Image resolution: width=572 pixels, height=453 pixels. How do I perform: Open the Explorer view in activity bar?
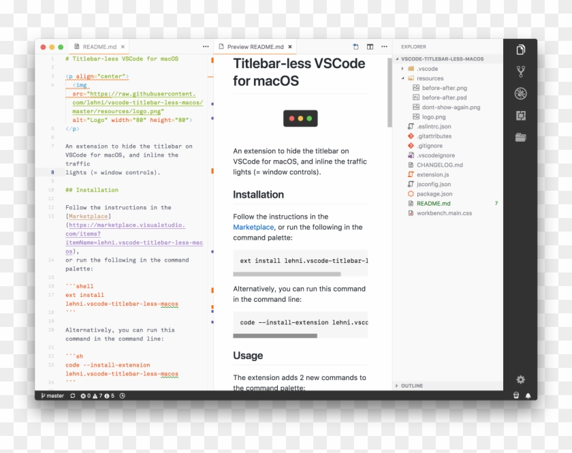pyautogui.click(x=520, y=49)
